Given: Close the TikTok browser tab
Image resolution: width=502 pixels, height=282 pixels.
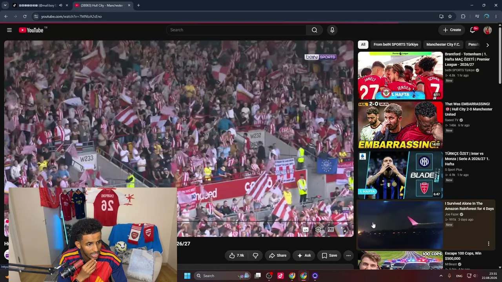Looking at the screenshot, I should click(67, 5).
